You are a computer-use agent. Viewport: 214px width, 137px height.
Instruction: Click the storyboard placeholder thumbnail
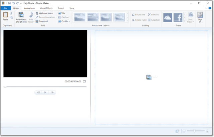coord(149,77)
